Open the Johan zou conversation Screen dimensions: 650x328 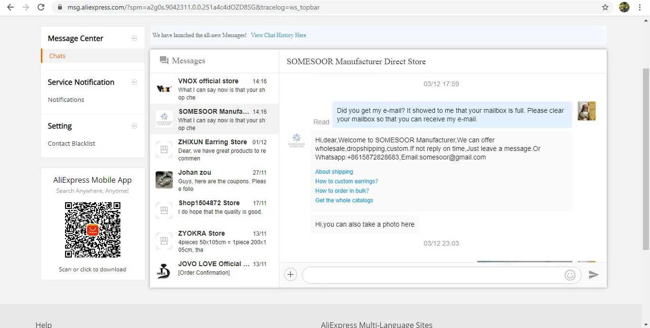tap(214, 180)
